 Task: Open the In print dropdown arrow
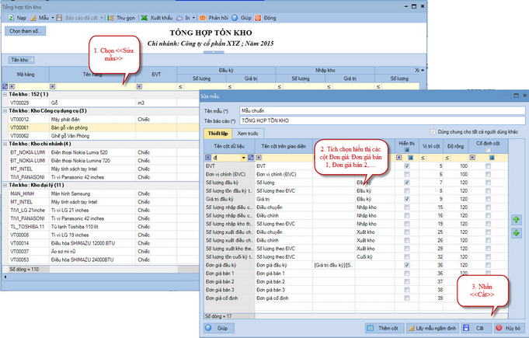click(193, 18)
